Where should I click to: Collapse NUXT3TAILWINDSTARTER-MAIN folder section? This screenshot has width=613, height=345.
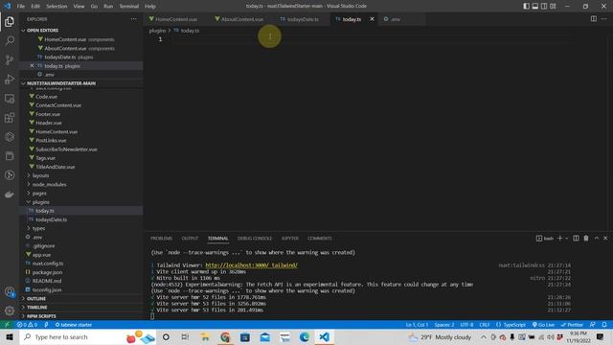pyautogui.click(x=61, y=83)
